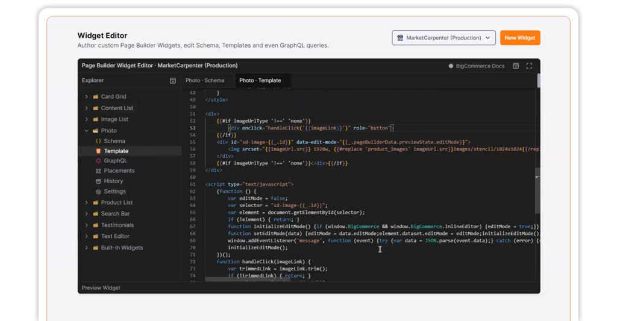Select the Photo · Template tab
This screenshot has width=617, height=321.
point(260,80)
